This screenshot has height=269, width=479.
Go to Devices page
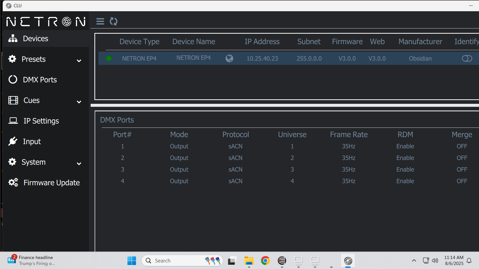46,38
